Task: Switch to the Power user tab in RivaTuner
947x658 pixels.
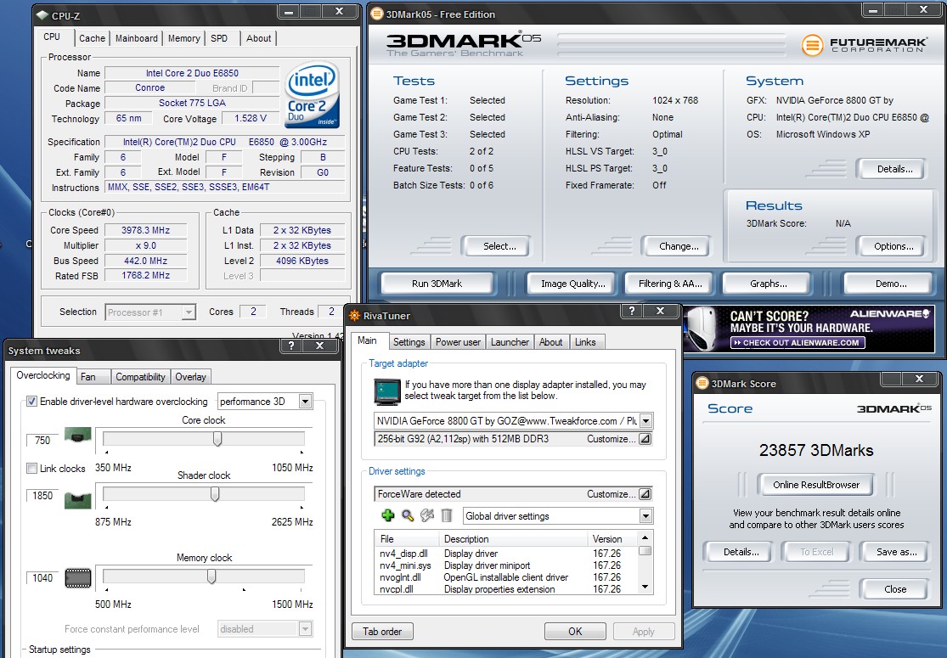Action: click(x=458, y=342)
